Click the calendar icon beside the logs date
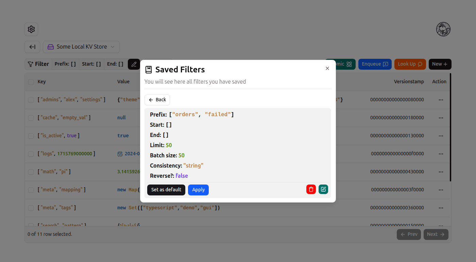The image size is (476, 262). [x=120, y=154]
